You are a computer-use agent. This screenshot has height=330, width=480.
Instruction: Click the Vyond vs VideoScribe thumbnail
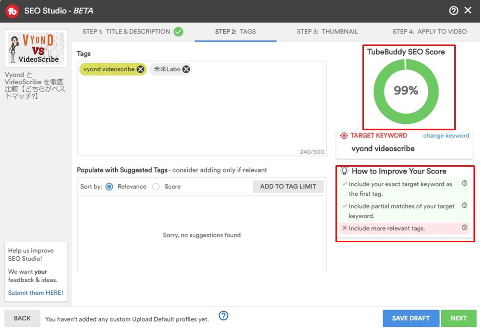[36, 48]
